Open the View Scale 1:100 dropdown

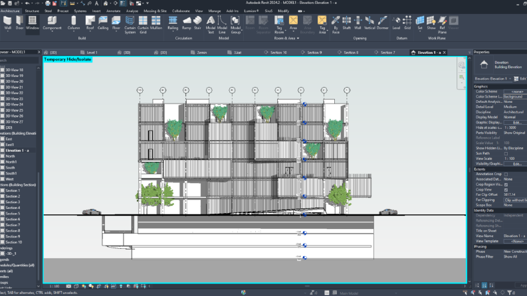(515, 159)
